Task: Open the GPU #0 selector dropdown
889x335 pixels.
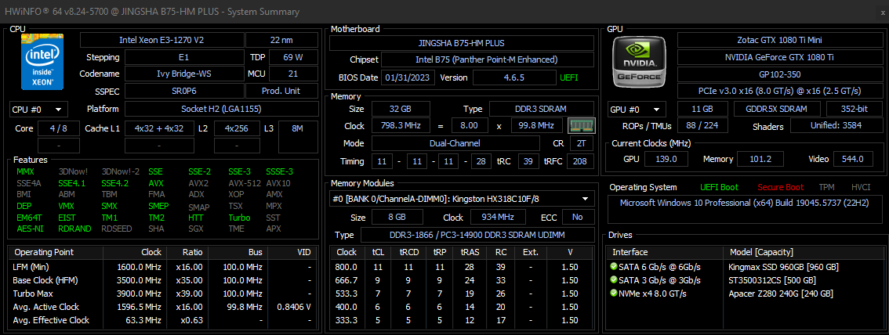Action: [x=637, y=110]
